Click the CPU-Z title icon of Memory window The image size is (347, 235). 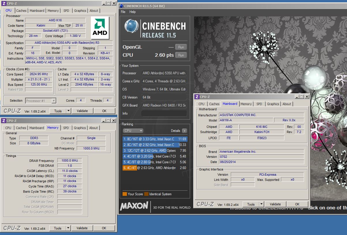(4, 121)
